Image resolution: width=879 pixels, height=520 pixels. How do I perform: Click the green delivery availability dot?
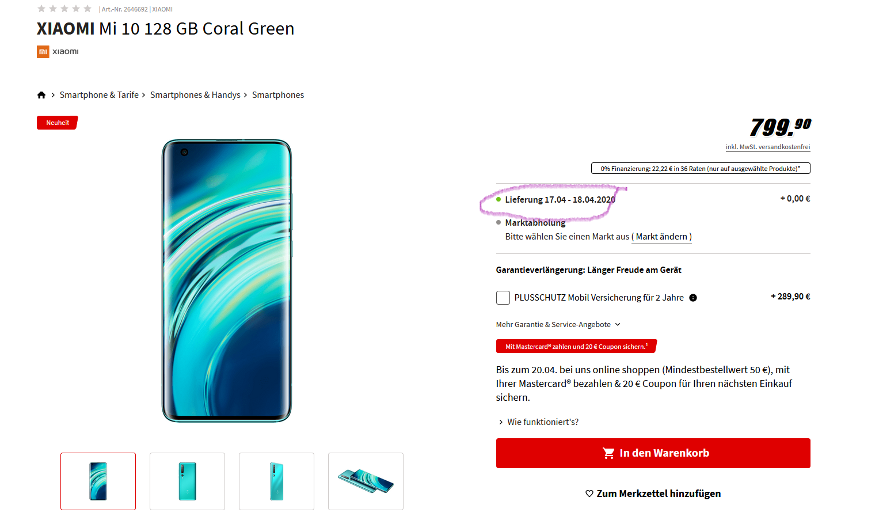pos(499,199)
